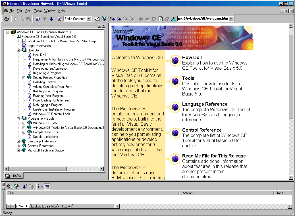Click the purple globe icon beside How Do I

pos(175,61)
